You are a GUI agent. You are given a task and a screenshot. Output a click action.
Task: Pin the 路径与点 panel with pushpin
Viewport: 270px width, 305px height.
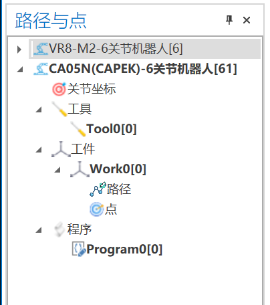(x=229, y=20)
